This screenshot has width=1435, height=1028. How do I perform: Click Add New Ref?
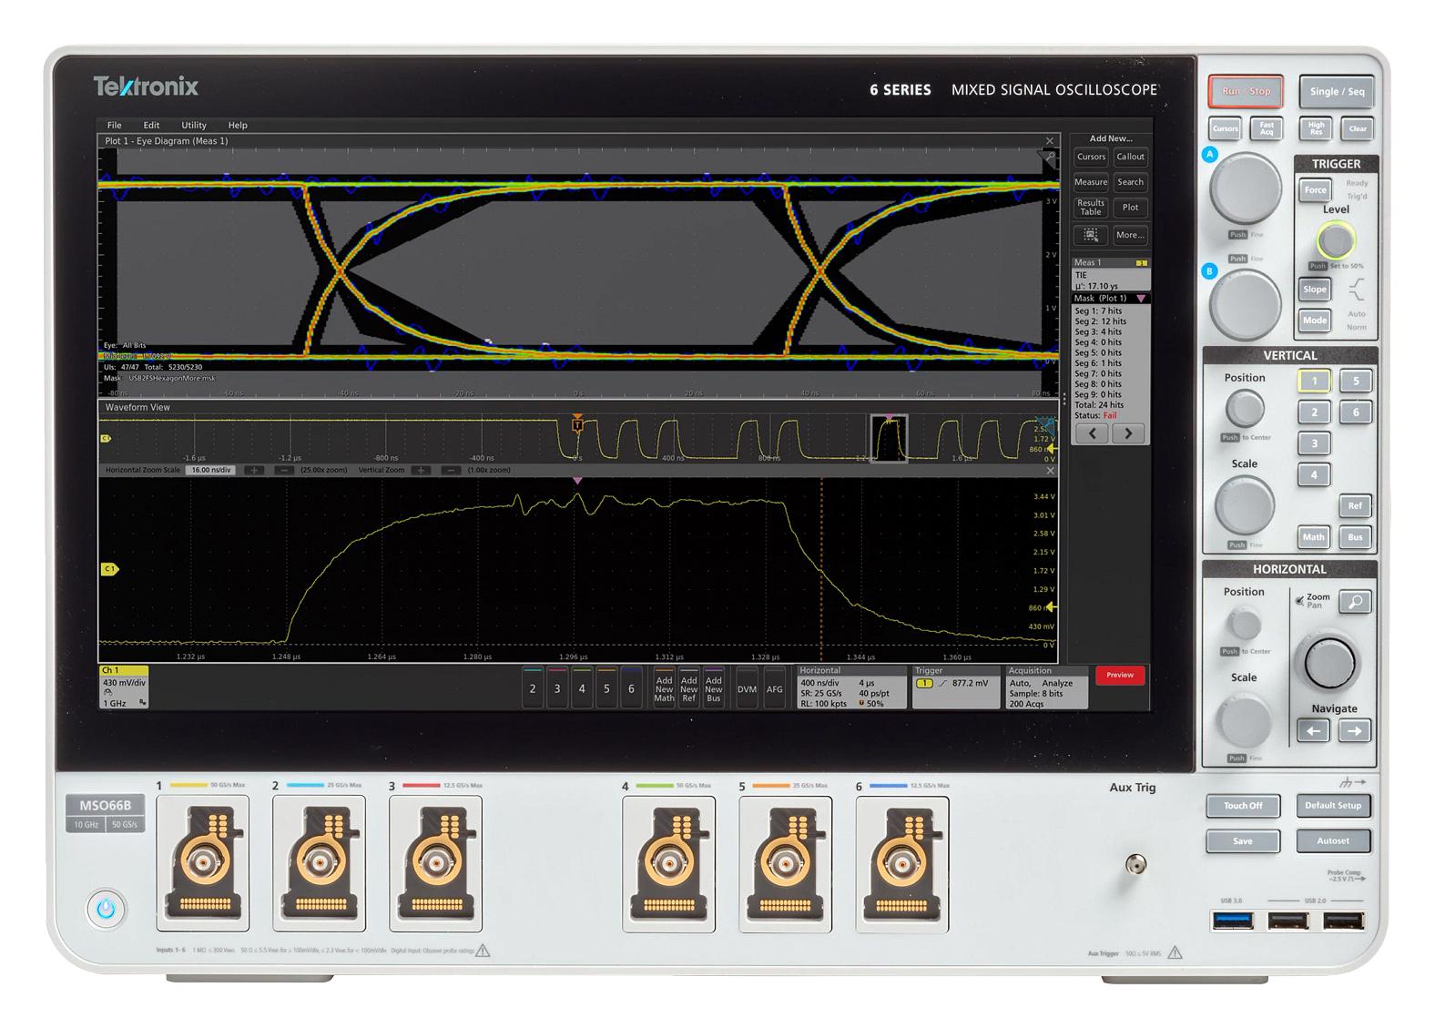click(689, 688)
